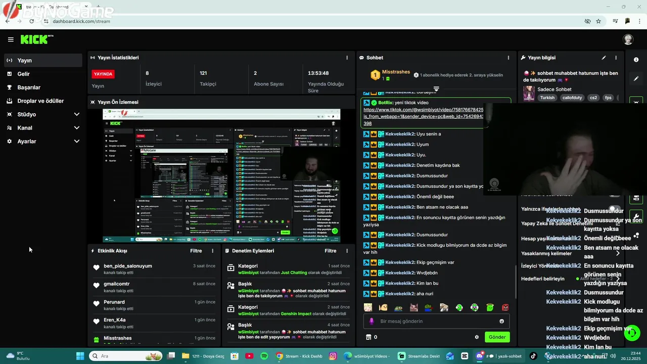Open Filtre in Etkinlik Akışı panel
The width and height of the screenshot is (647, 364).
click(x=196, y=251)
